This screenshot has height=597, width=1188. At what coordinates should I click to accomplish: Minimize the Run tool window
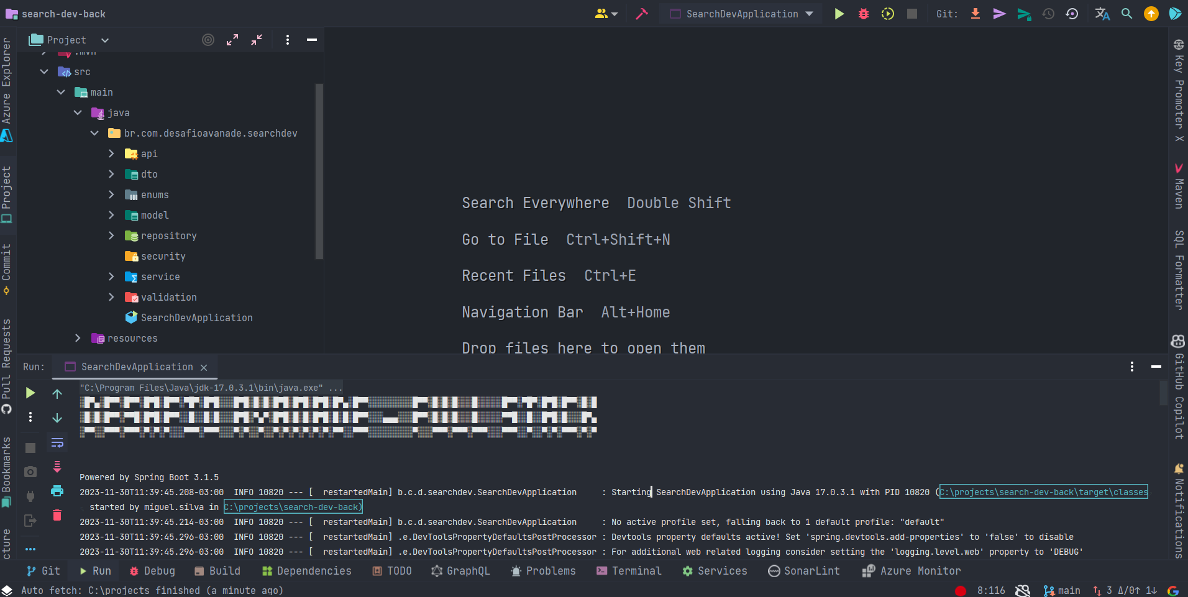(x=1156, y=367)
